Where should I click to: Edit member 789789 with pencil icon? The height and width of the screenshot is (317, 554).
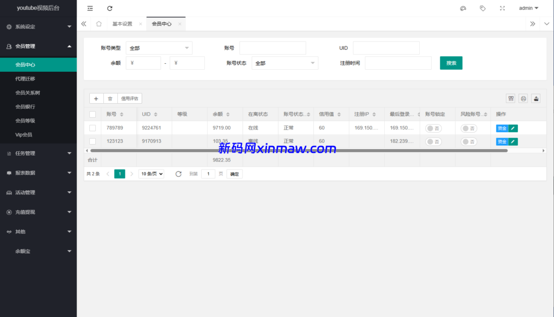click(x=513, y=128)
